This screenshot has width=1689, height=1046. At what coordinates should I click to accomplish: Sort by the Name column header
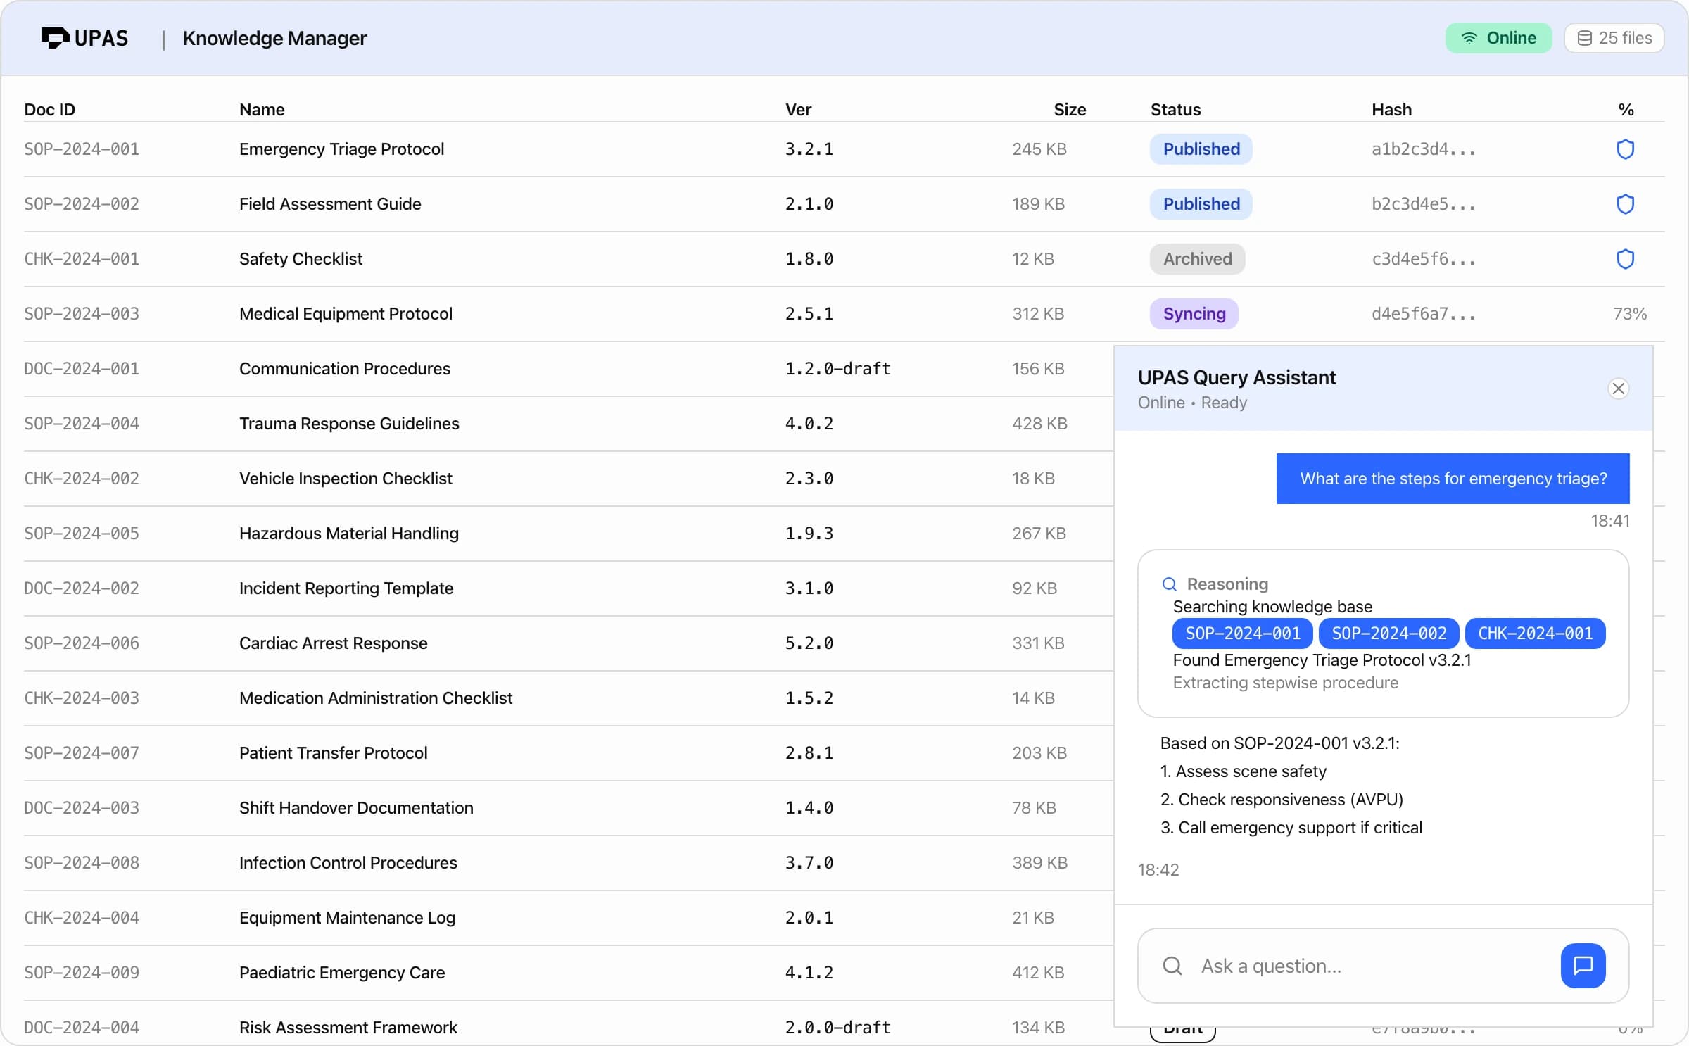coord(262,110)
